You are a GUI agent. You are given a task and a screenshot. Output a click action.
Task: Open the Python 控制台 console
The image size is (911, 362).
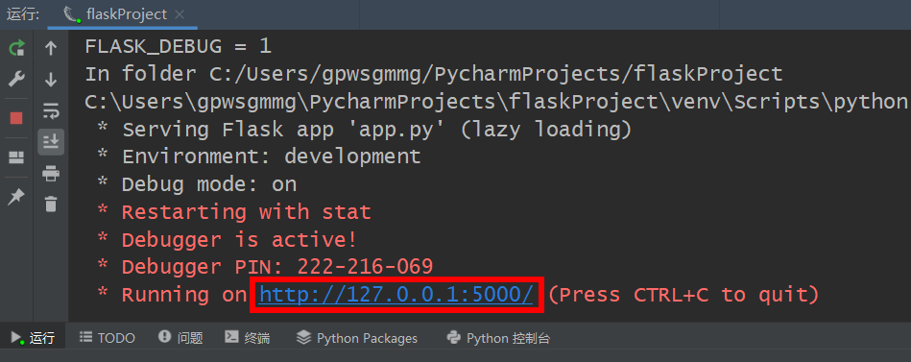pos(498,338)
